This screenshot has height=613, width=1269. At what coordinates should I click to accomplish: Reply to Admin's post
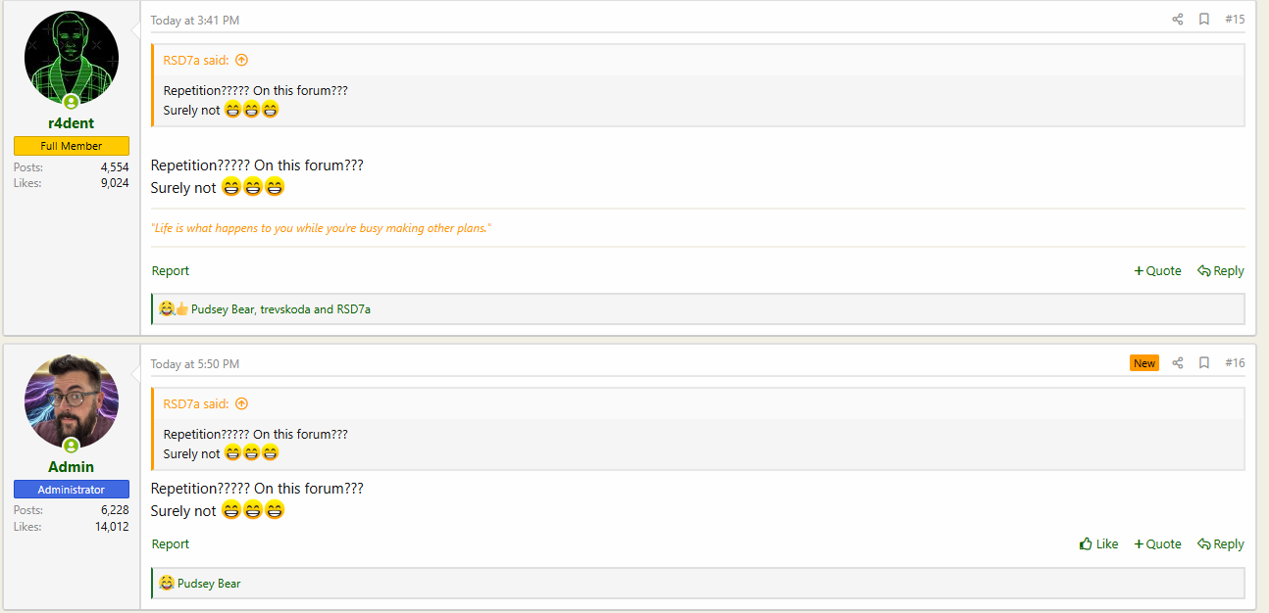coord(1221,544)
